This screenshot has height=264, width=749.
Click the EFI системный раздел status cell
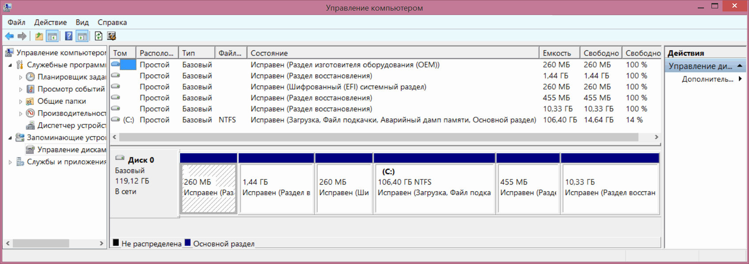338,87
